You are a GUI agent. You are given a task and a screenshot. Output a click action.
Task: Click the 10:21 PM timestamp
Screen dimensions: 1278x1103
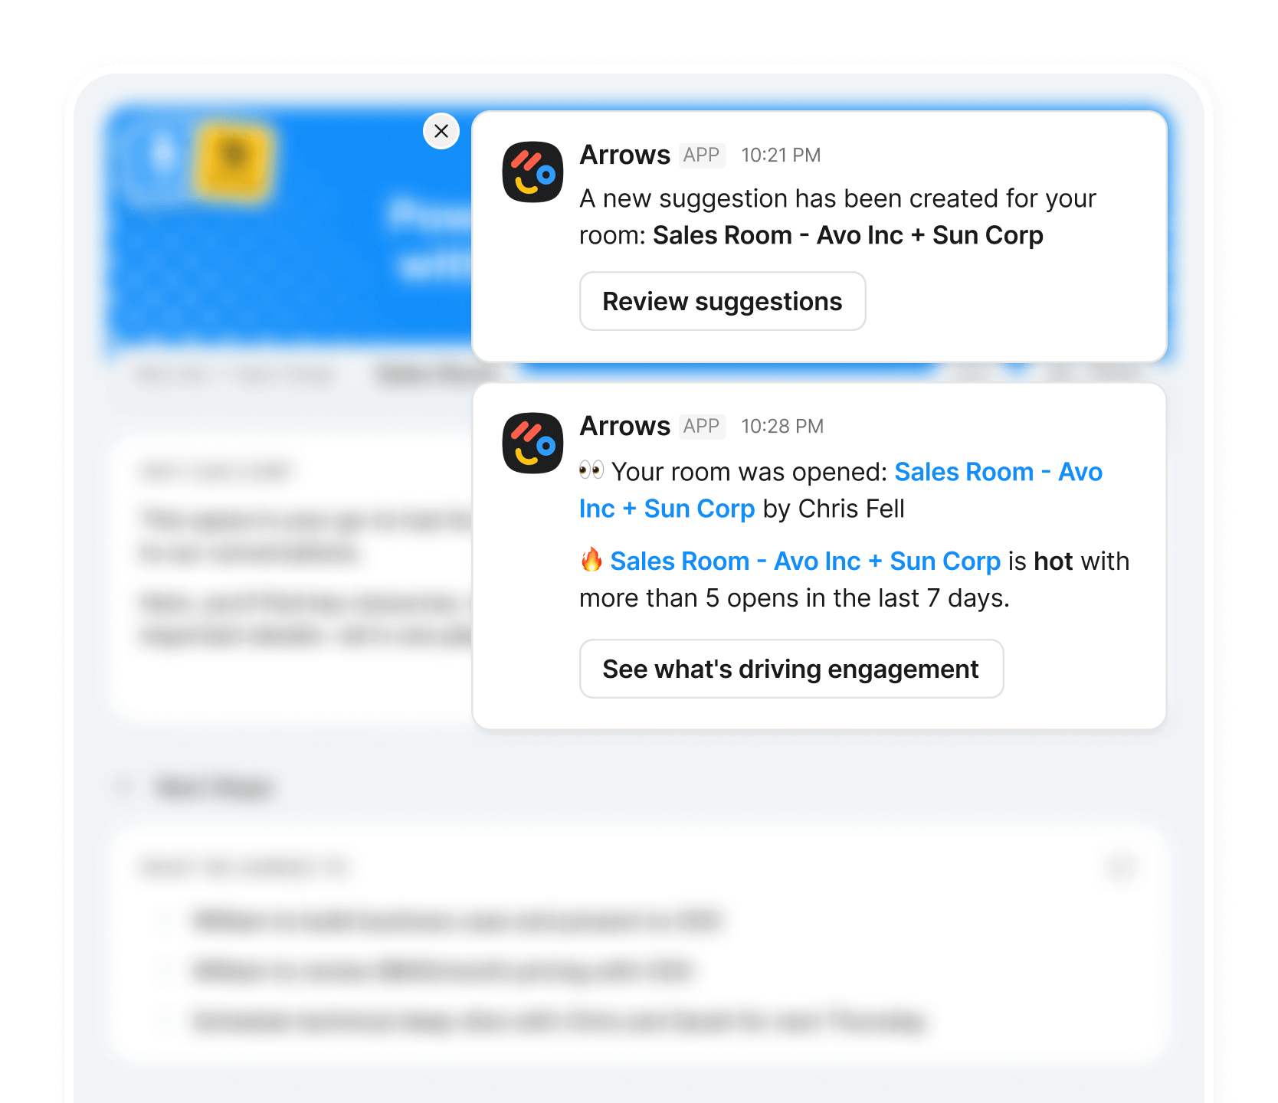781,155
